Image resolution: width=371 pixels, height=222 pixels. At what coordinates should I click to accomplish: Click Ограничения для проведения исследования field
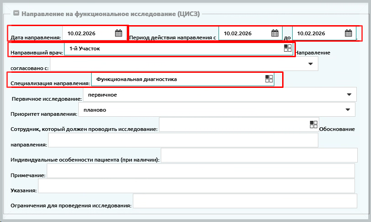click(245, 201)
